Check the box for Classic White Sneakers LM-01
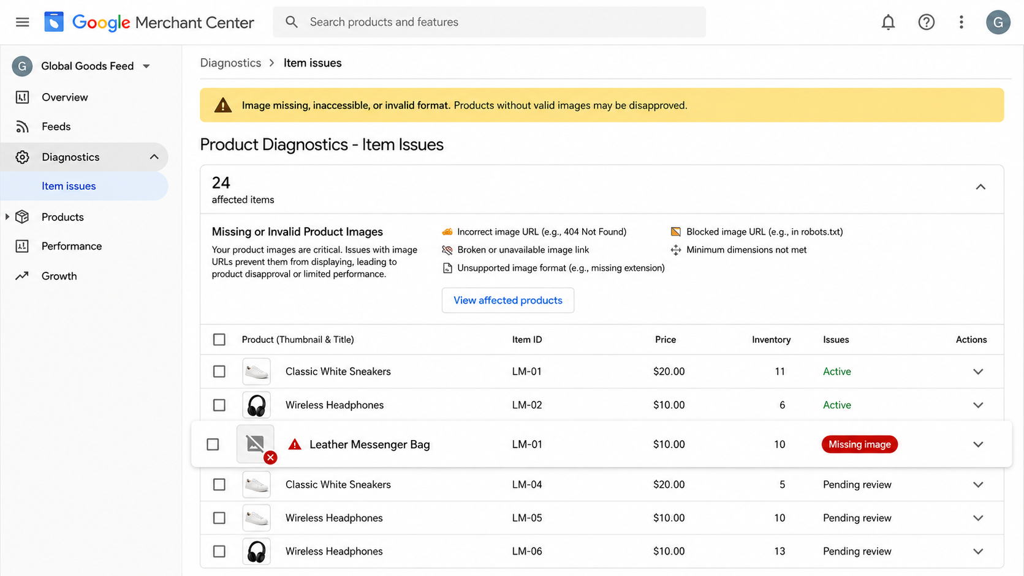 (219, 372)
